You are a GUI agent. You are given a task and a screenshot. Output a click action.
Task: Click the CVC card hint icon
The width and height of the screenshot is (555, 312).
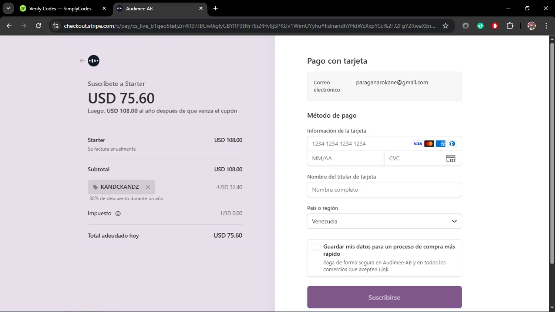pyautogui.click(x=451, y=158)
